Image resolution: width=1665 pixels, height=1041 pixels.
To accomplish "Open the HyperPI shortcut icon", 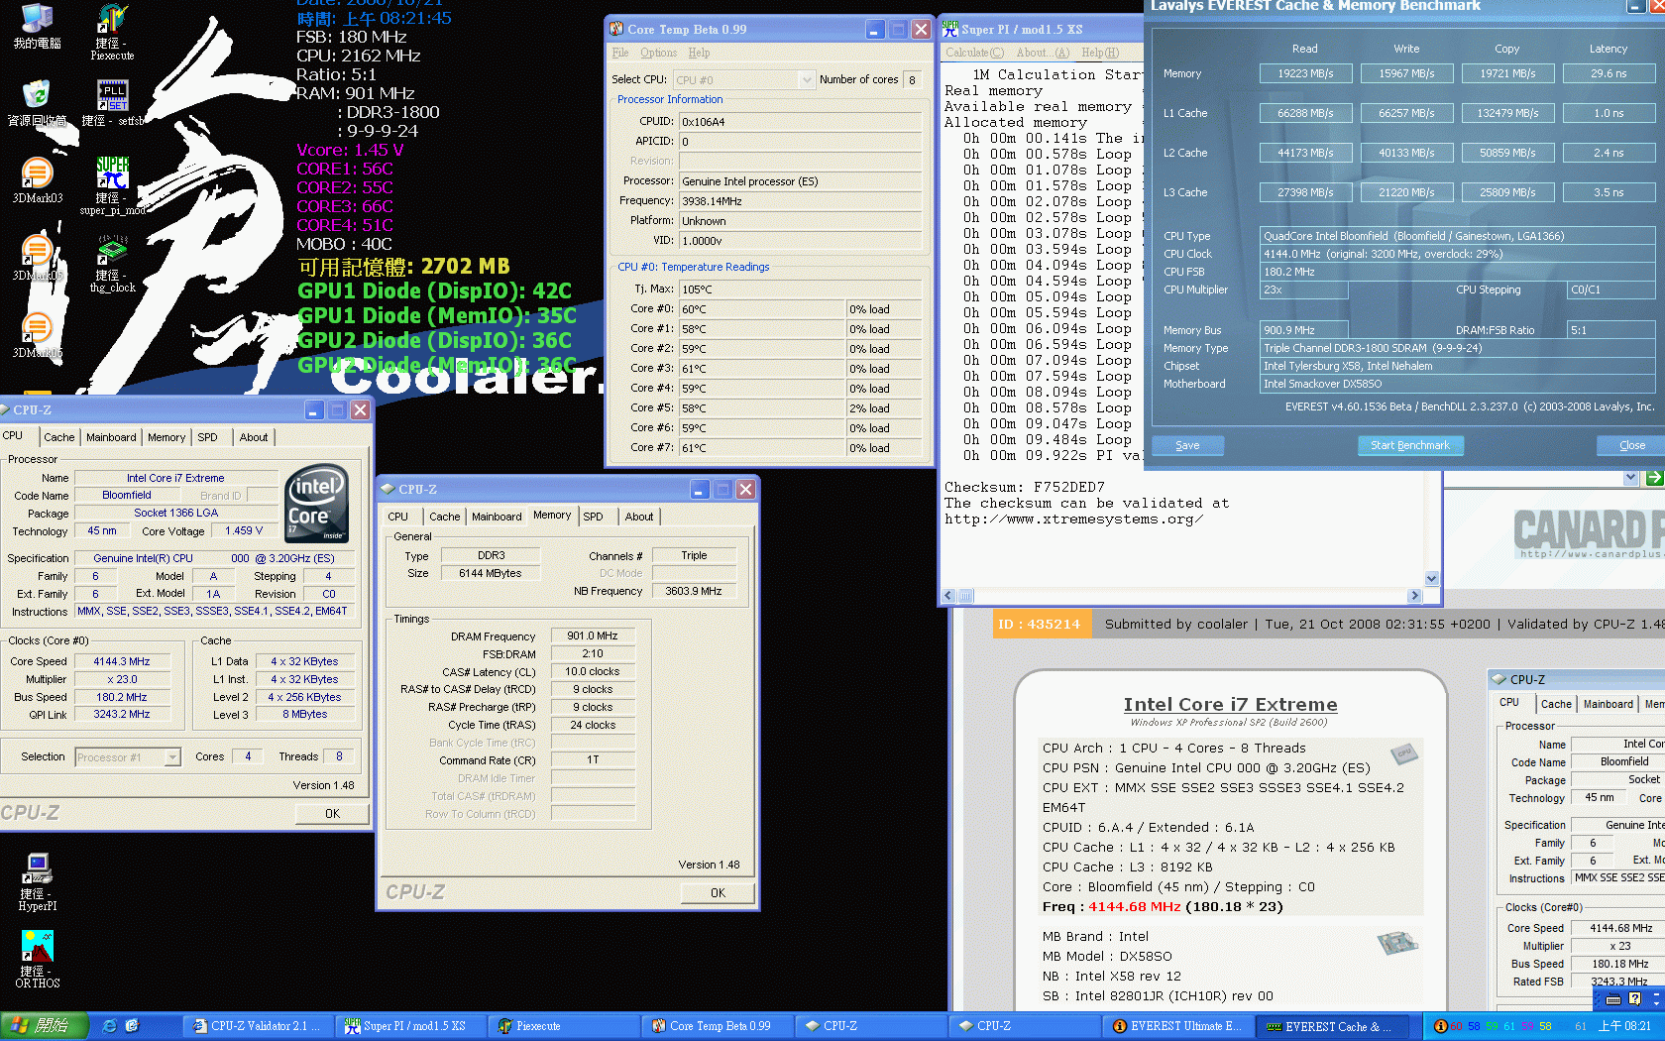I will (38, 869).
